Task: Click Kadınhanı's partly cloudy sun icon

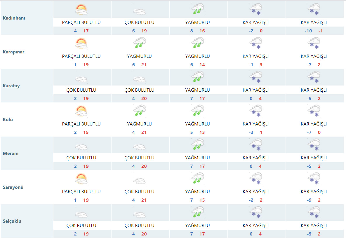Action: tap(81, 10)
